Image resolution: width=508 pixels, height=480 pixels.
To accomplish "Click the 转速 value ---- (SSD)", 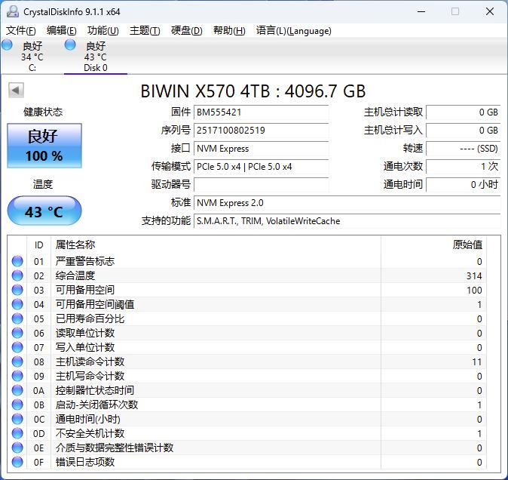I will (464, 149).
